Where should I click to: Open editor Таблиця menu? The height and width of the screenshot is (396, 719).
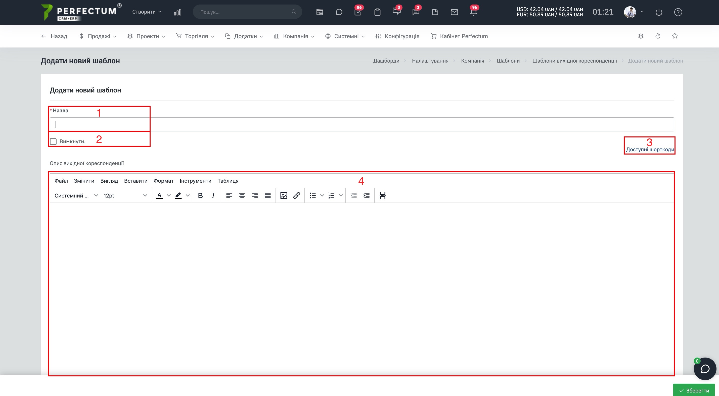coord(228,181)
